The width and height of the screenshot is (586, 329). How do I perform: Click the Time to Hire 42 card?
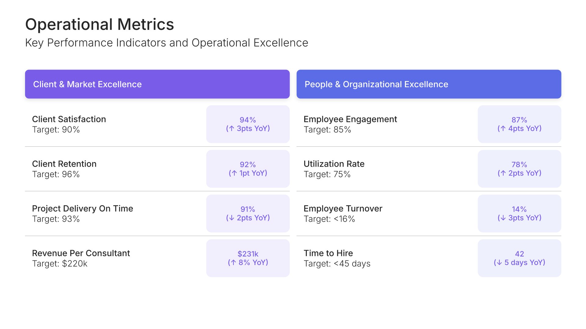519,258
